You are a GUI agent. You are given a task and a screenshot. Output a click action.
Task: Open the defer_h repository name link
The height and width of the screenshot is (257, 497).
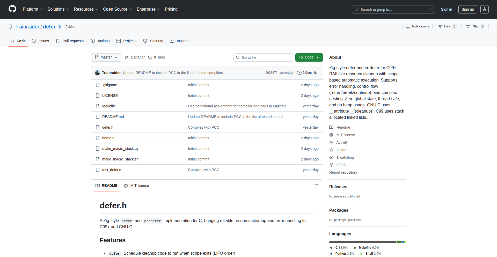[52, 27]
